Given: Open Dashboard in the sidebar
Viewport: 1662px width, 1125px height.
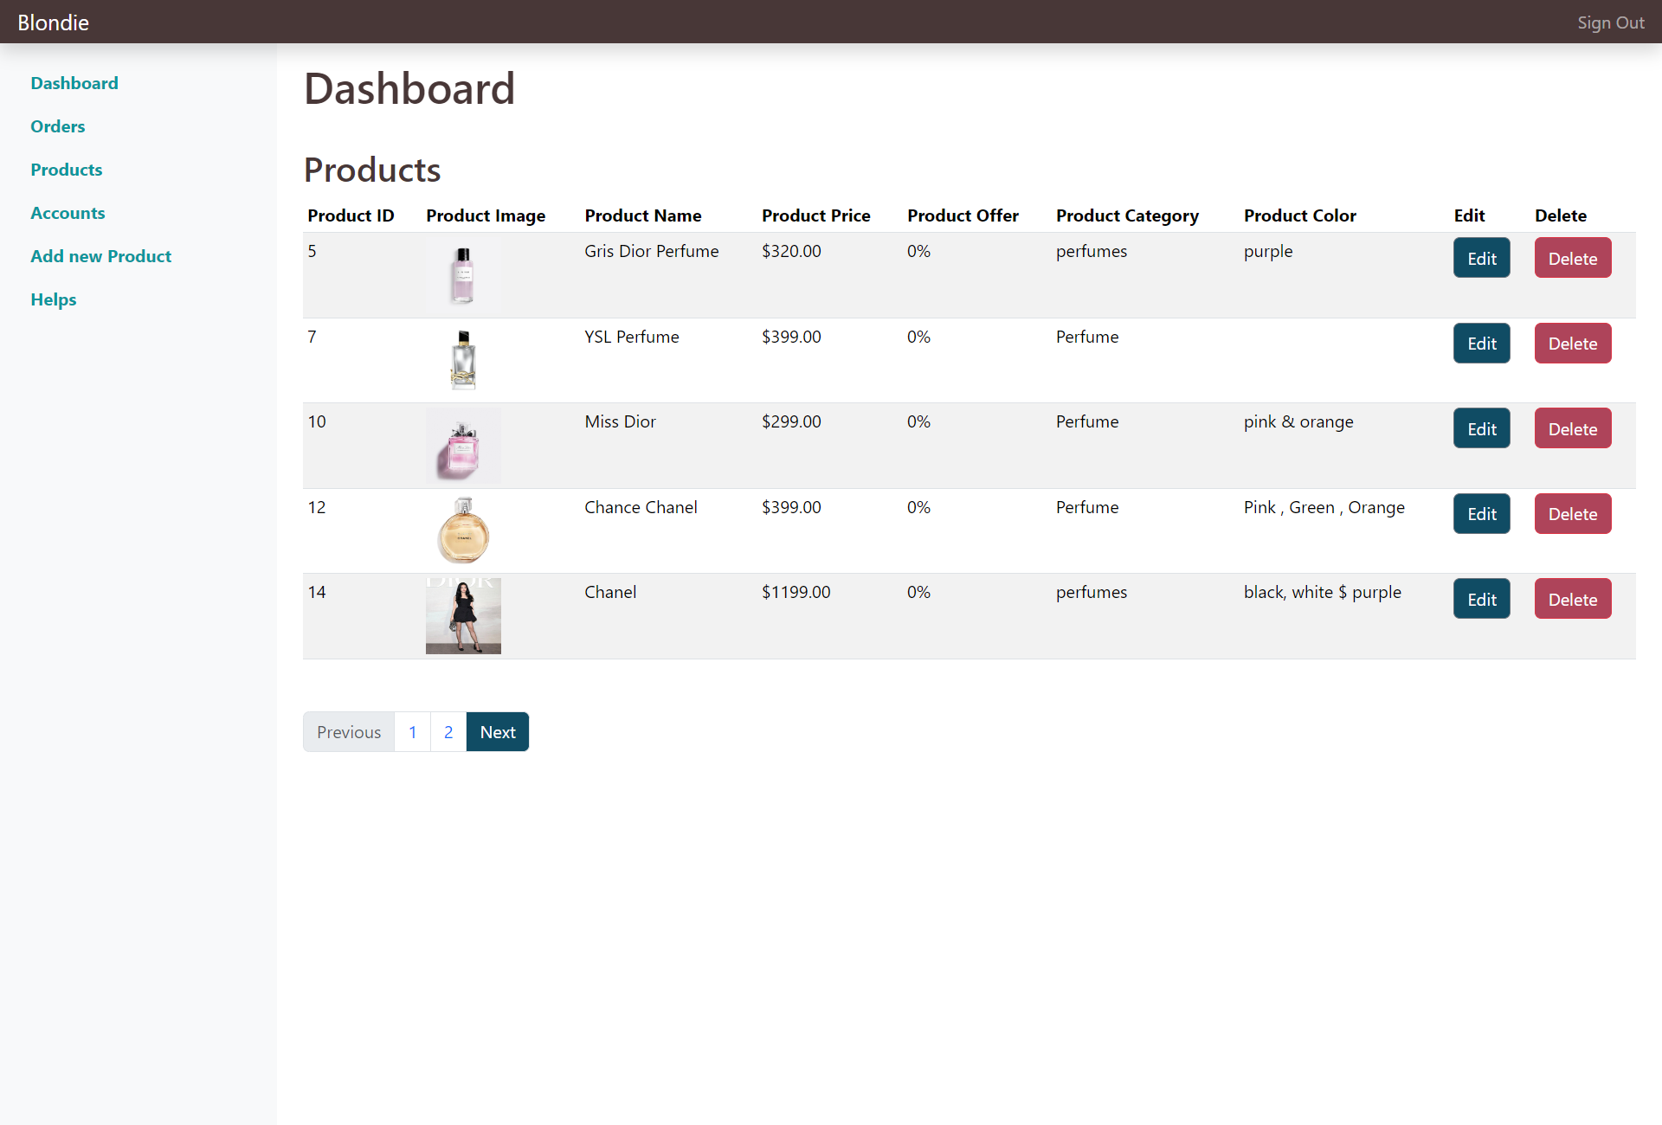Looking at the screenshot, I should pyautogui.click(x=74, y=83).
